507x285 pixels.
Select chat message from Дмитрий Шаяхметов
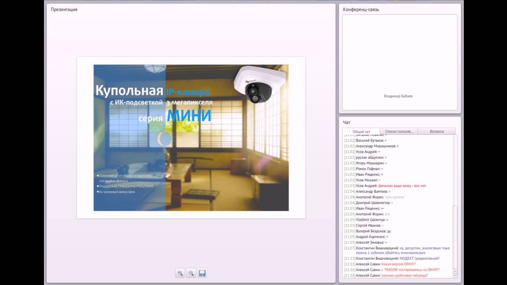[x=368, y=203]
